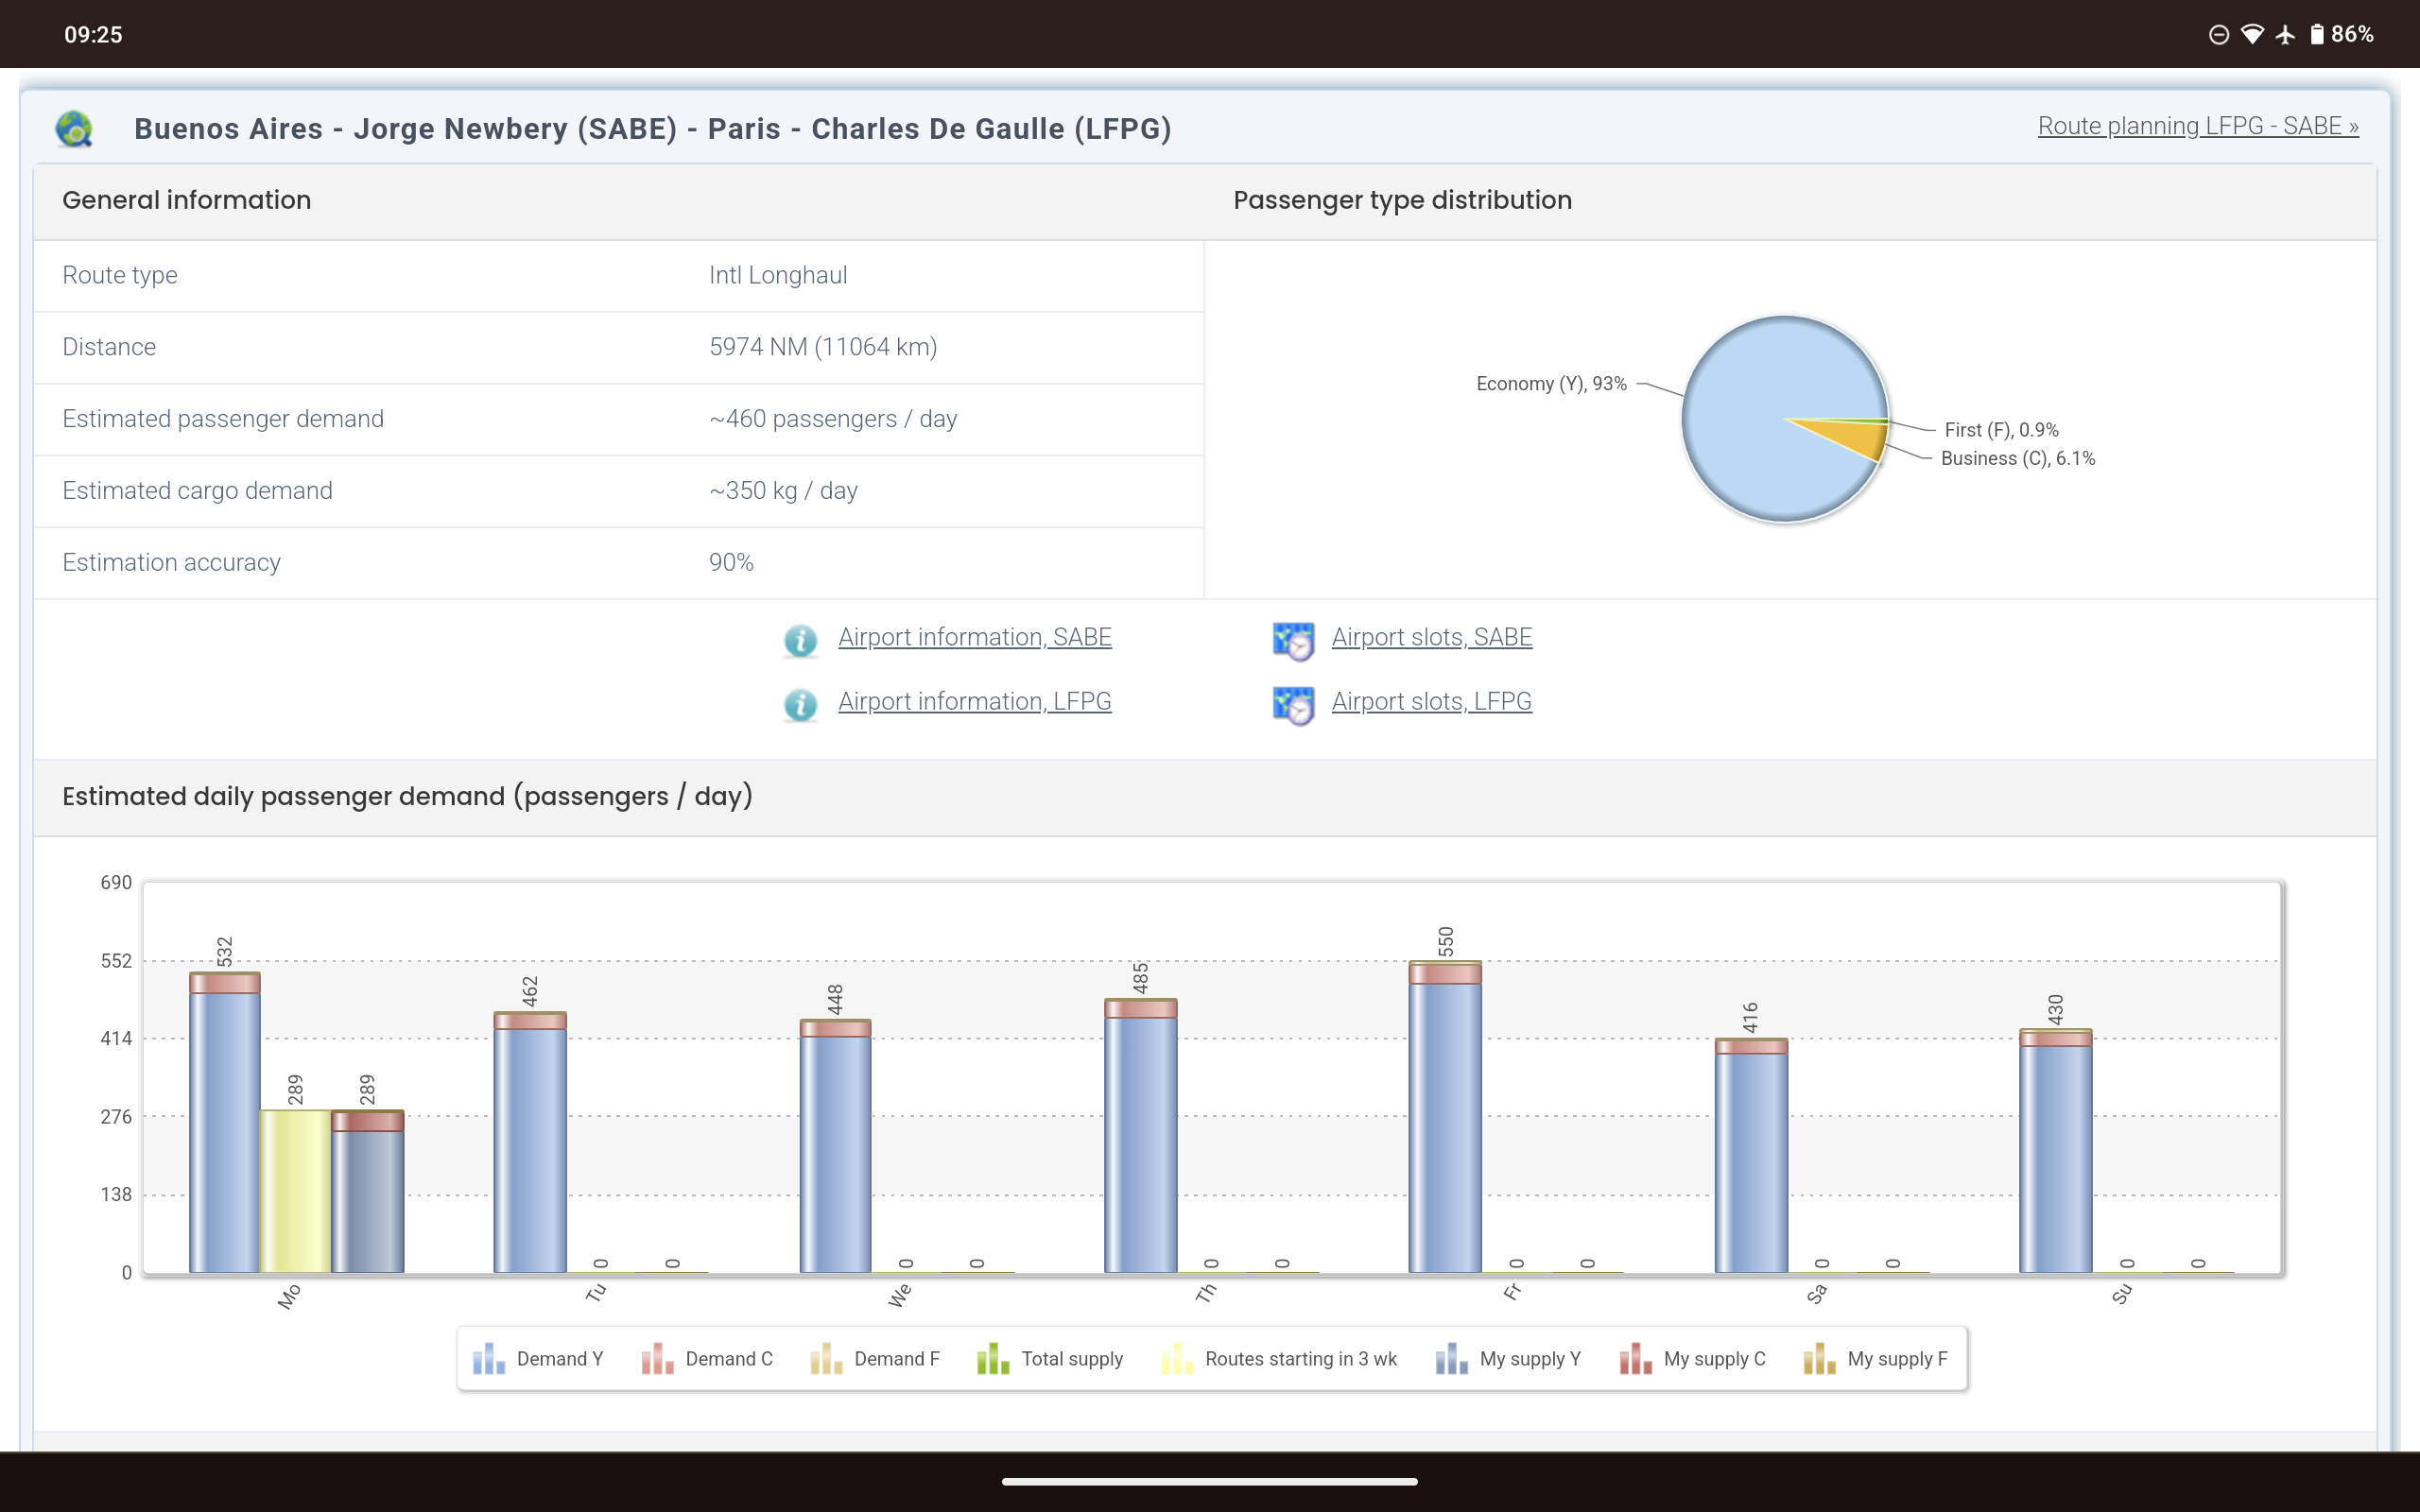Viewport: 2420px width, 1512px height.
Task: Click the 90% estimation accuracy value
Action: [731, 563]
